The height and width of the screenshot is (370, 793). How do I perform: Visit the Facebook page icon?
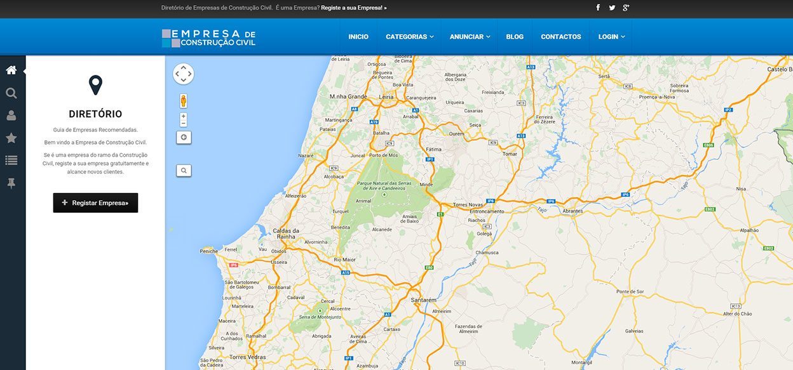598,8
